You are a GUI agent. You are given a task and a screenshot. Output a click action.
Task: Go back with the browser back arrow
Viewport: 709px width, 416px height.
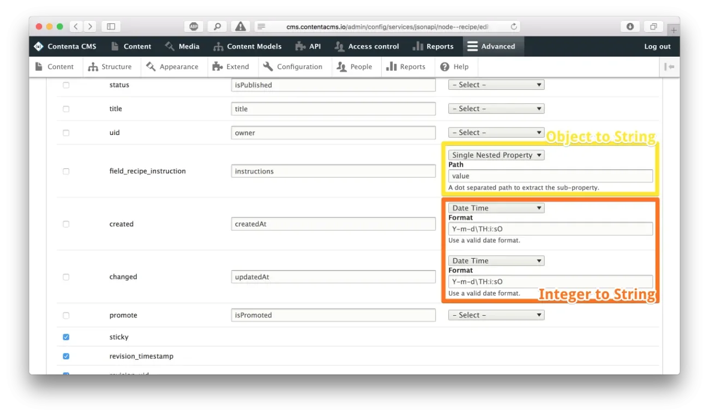76,26
